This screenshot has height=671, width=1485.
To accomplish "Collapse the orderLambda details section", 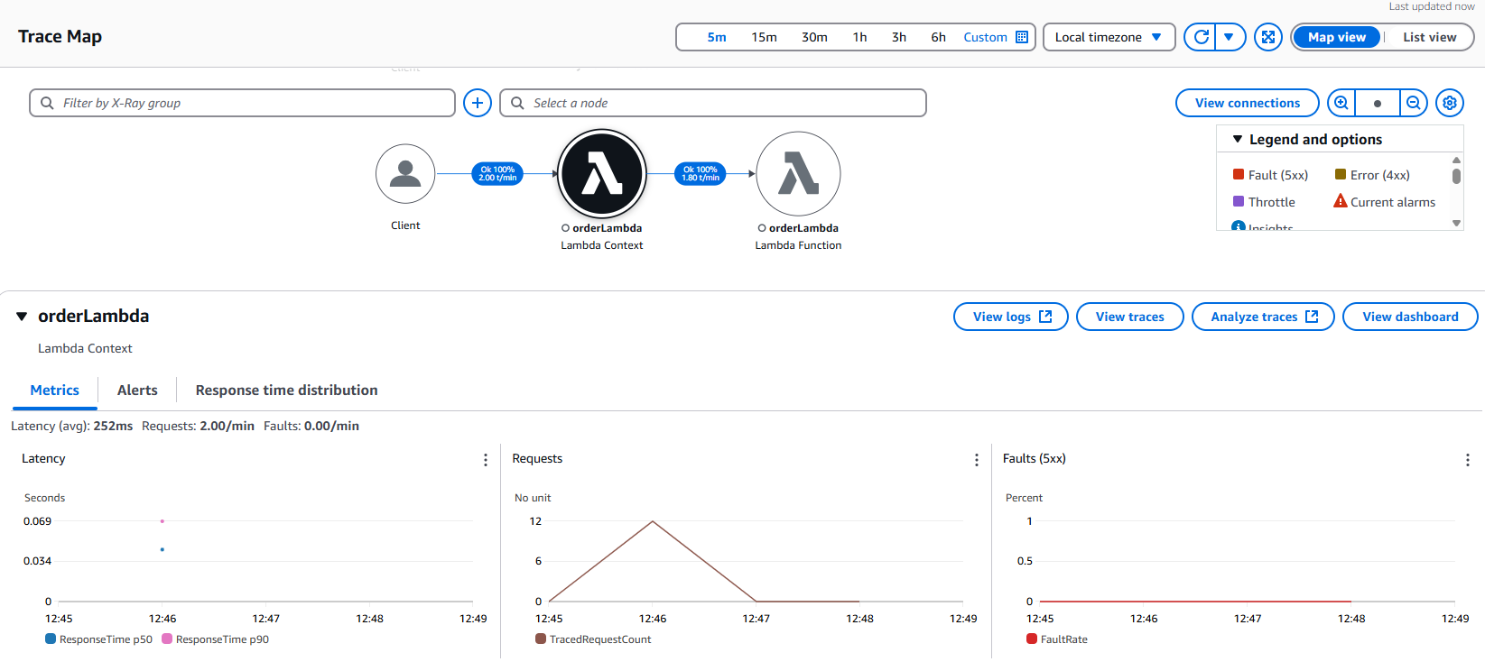I will [22, 317].
